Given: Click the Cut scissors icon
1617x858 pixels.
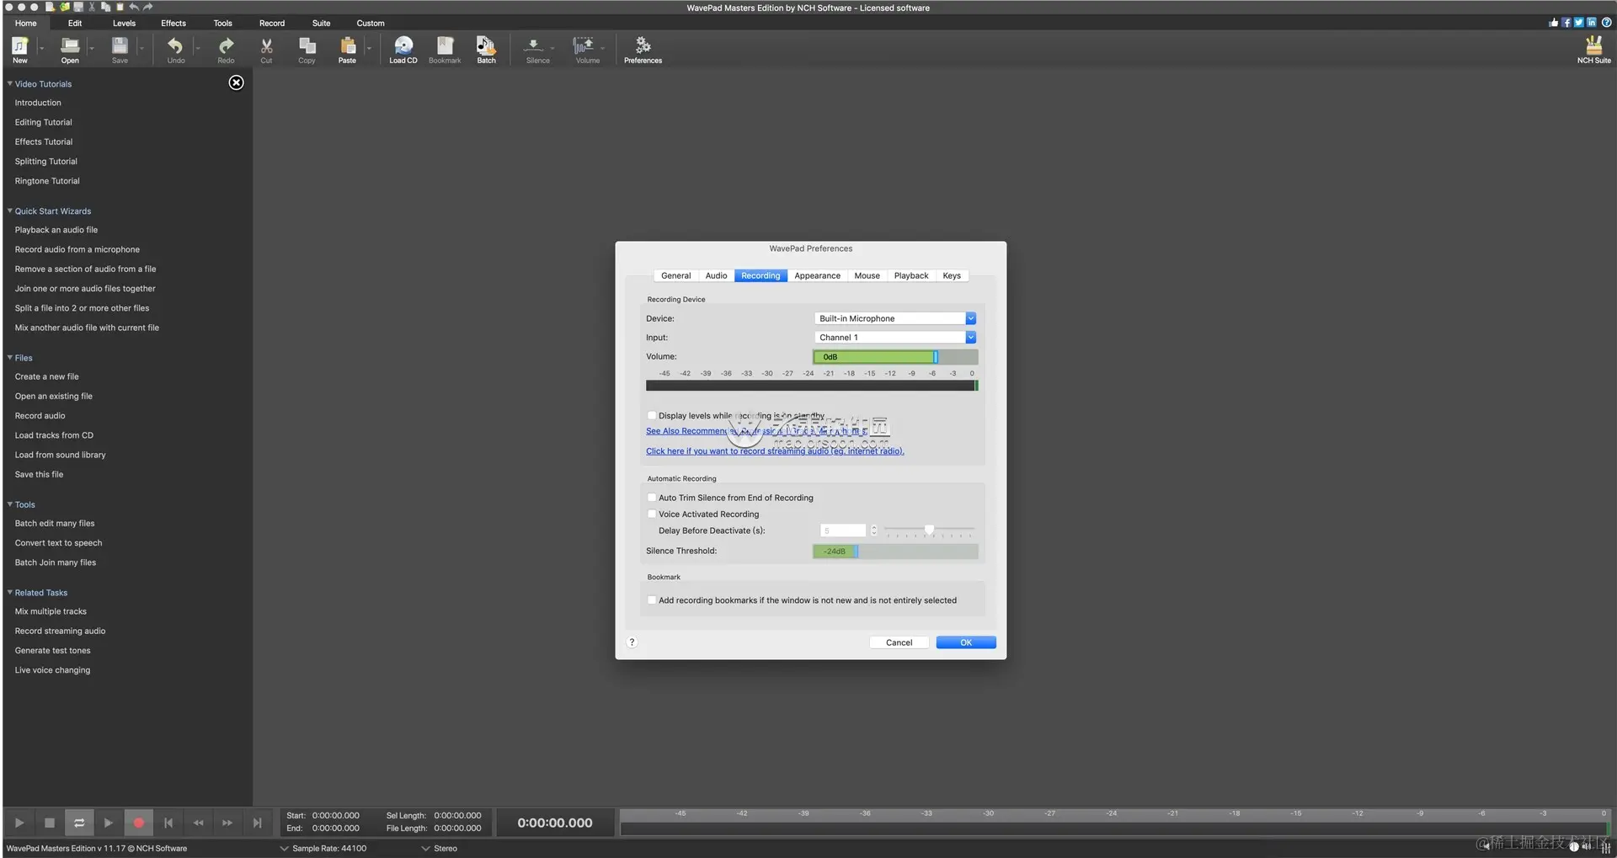Looking at the screenshot, I should coord(266,49).
